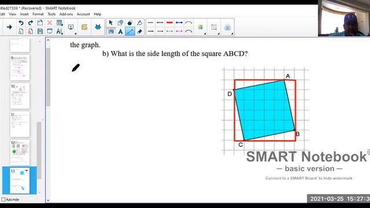Choose the upper curved arc line style
Screen dimensions: 370x208
pos(188,23)
